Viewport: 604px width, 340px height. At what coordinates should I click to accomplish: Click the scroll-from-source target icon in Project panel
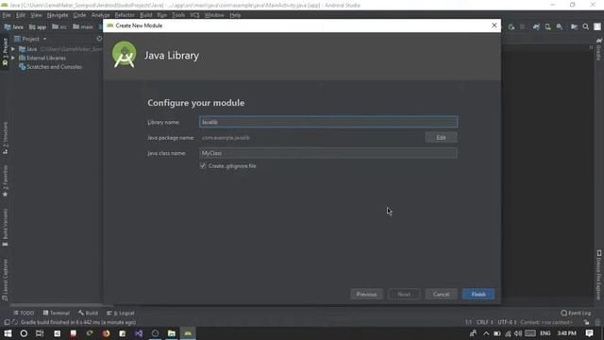pyautogui.click(x=99, y=39)
